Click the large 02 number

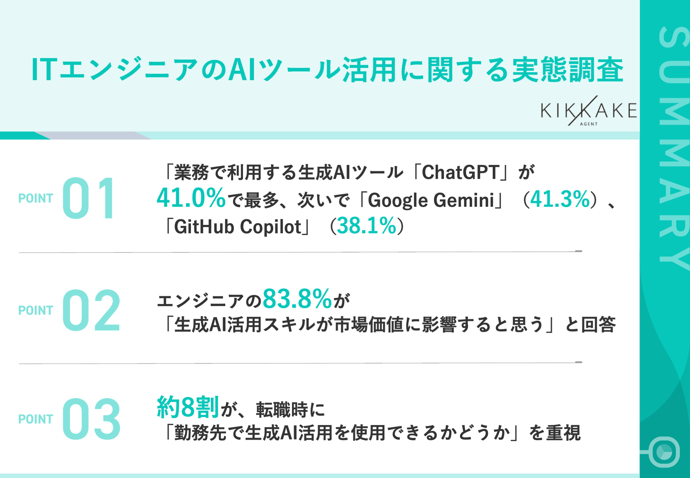coord(91,310)
